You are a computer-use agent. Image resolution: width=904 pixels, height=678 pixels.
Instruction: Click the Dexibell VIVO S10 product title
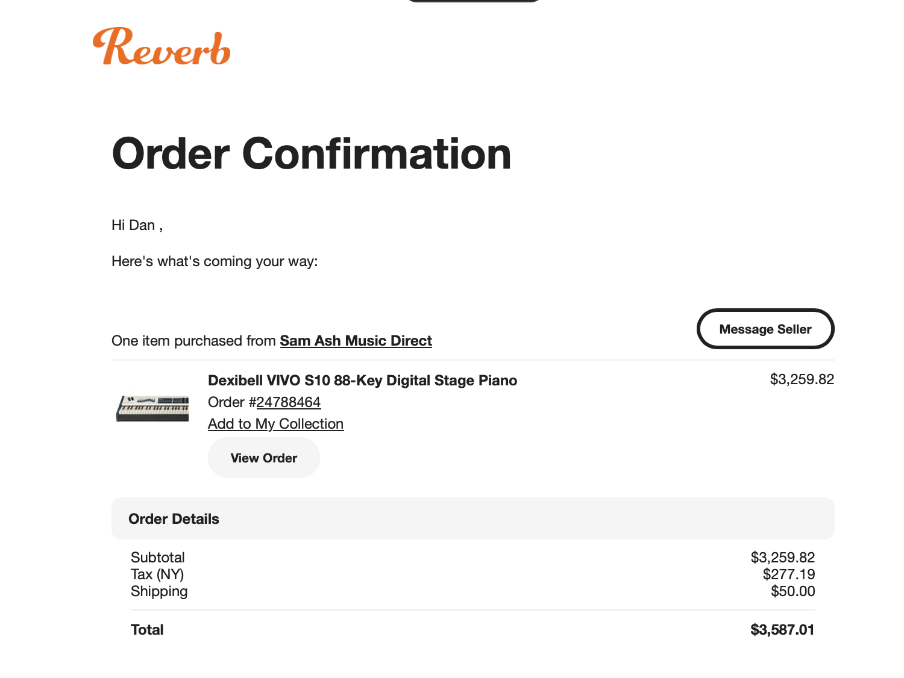362,381
